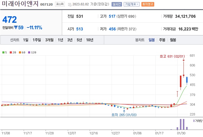This screenshot has height=137, width=203.
Task: Click trading value 16,223 백만
Action: 188,29
